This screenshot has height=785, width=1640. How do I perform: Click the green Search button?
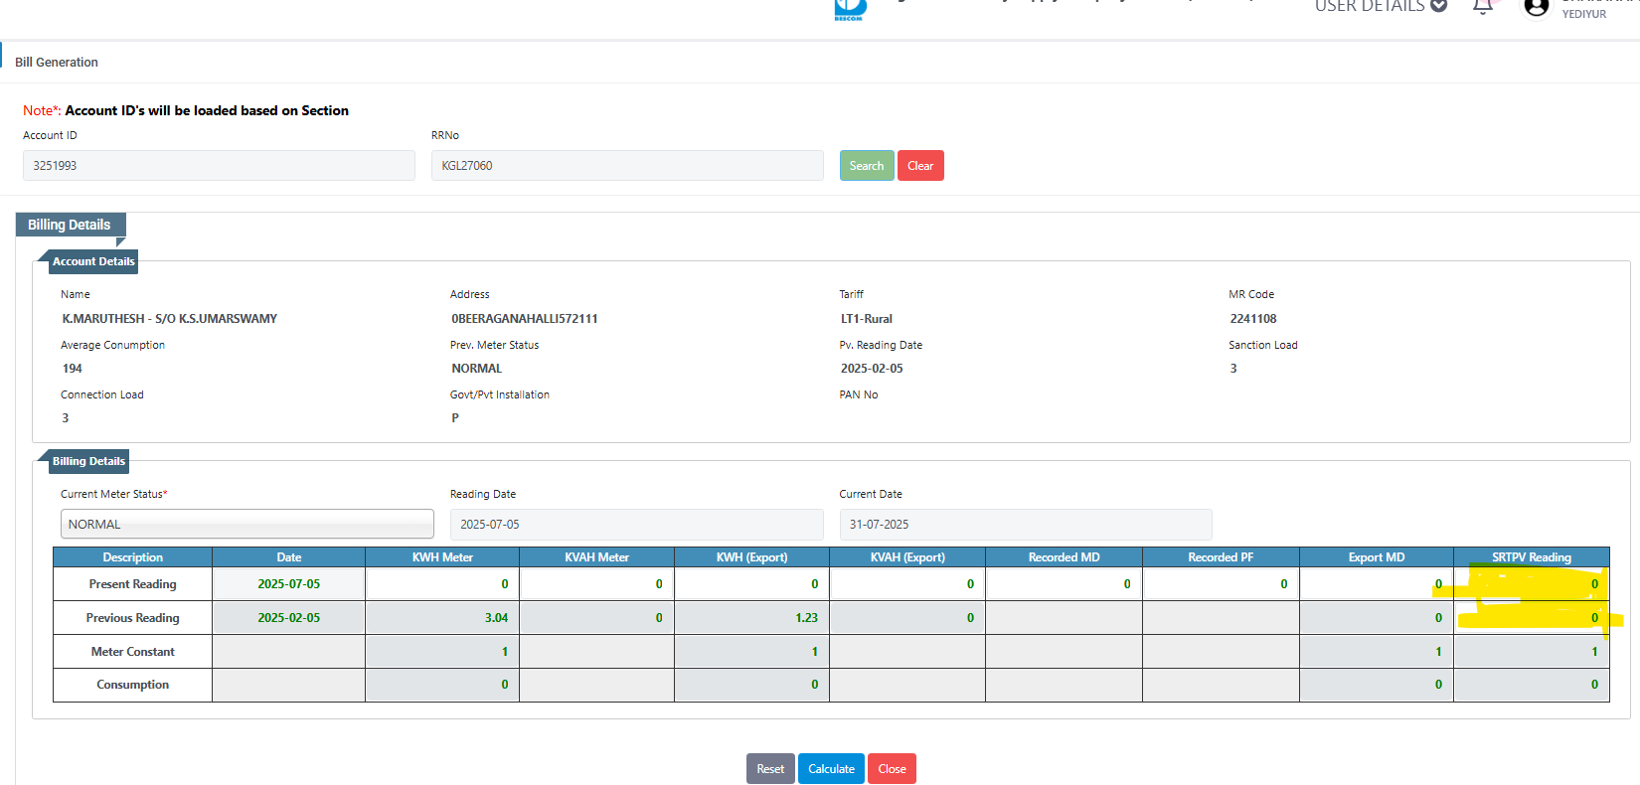[x=866, y=166]
